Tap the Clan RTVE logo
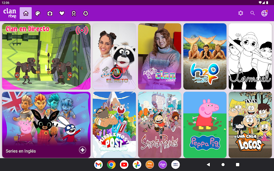The width and height of the screenshot is (274, 171). coord(10,13)
